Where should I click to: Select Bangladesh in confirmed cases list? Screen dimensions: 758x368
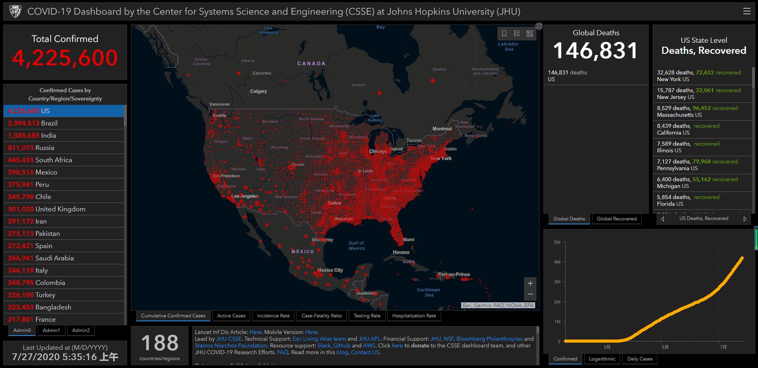[64, 307]
